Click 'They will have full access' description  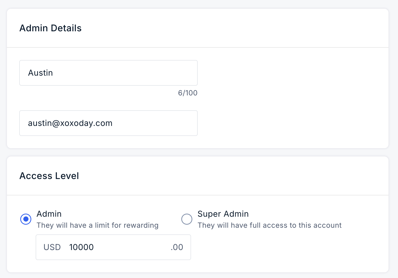[270, 225]
